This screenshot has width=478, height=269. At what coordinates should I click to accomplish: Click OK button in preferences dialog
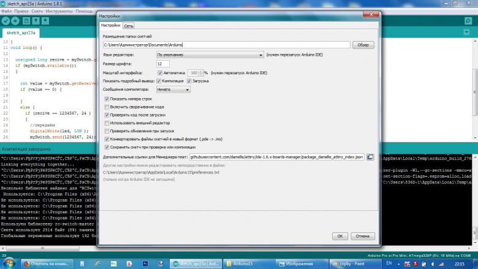[340, 236]
